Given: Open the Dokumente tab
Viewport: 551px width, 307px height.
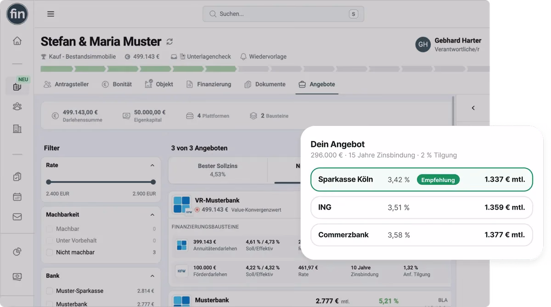Looking at the screenshot, I should [x=264, y=84].
